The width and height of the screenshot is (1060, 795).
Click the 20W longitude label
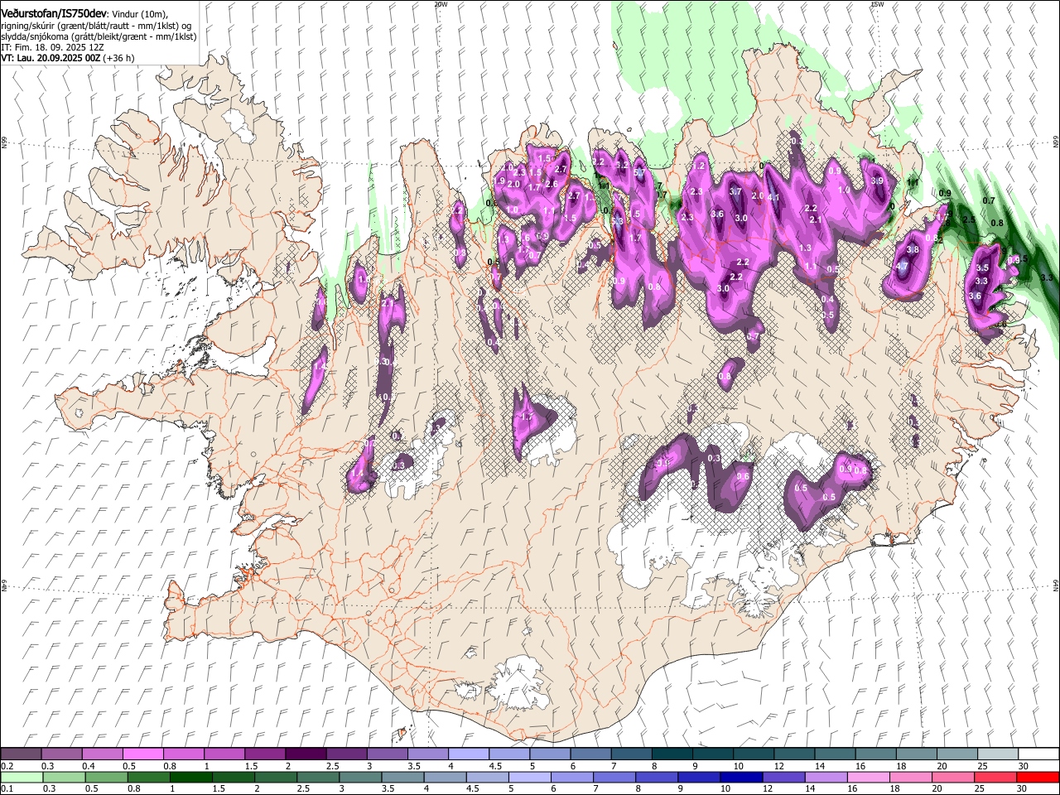click(x=441, y=4)
